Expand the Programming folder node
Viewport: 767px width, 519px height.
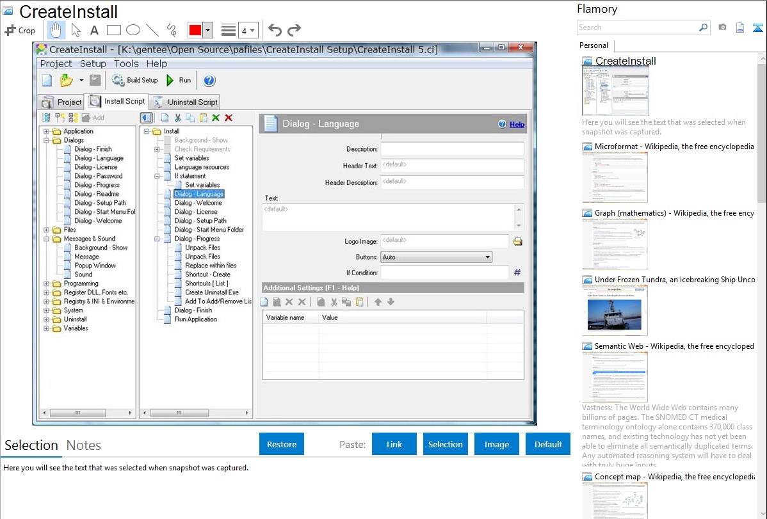(x=47, y=283)
